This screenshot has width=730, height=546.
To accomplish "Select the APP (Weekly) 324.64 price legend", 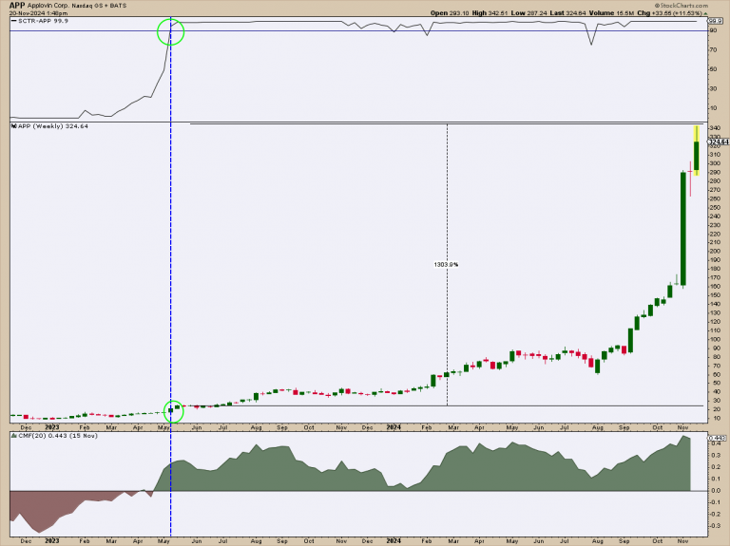I will pyautogui.click(x=49, y=126).
